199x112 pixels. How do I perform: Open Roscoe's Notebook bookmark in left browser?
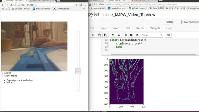(21, 9)
